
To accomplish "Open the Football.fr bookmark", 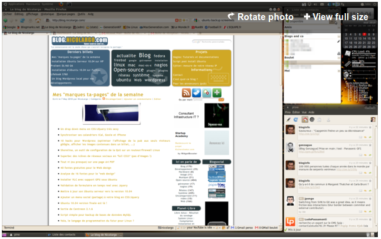I will pyautogui.click(x=213, y=27).
